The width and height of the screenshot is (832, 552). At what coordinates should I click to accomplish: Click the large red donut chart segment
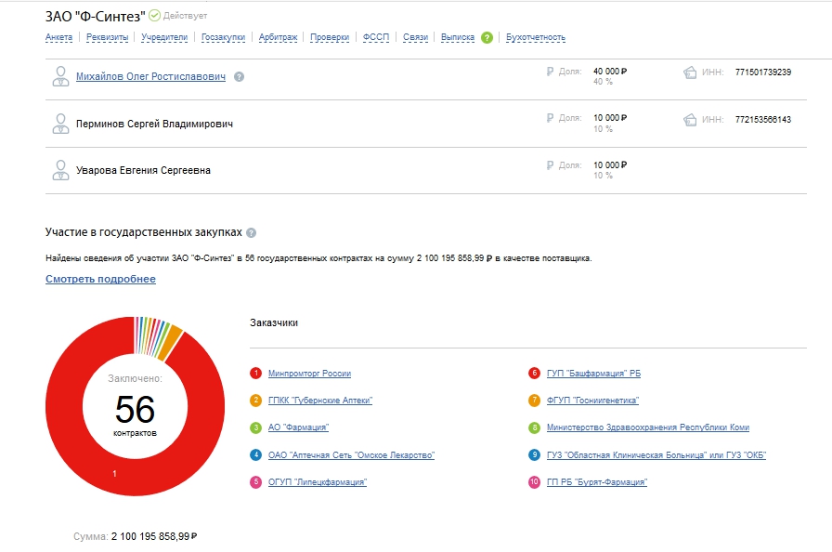pos(114,472)
